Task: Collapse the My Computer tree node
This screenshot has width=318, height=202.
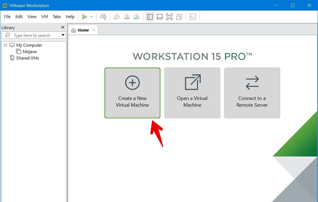Action: click(5, 45)
